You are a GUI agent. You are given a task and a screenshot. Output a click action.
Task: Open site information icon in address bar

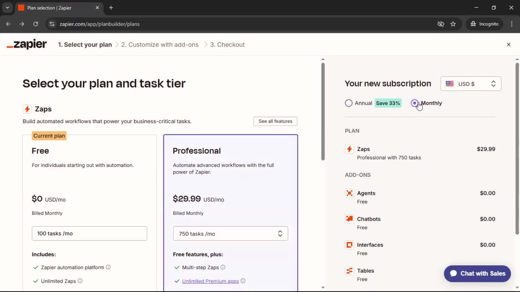pos(52,24)
